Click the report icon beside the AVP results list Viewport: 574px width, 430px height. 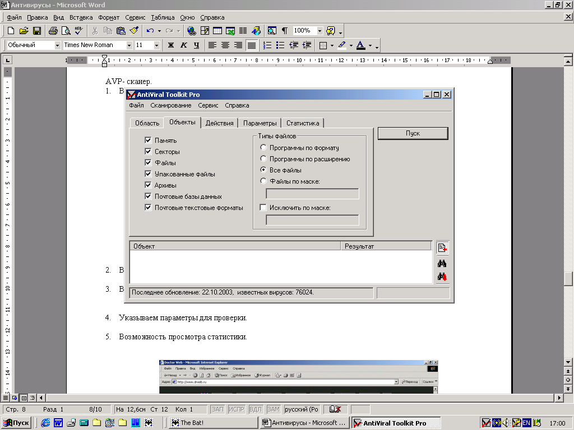pyautogui.click(x=442, y=248)
